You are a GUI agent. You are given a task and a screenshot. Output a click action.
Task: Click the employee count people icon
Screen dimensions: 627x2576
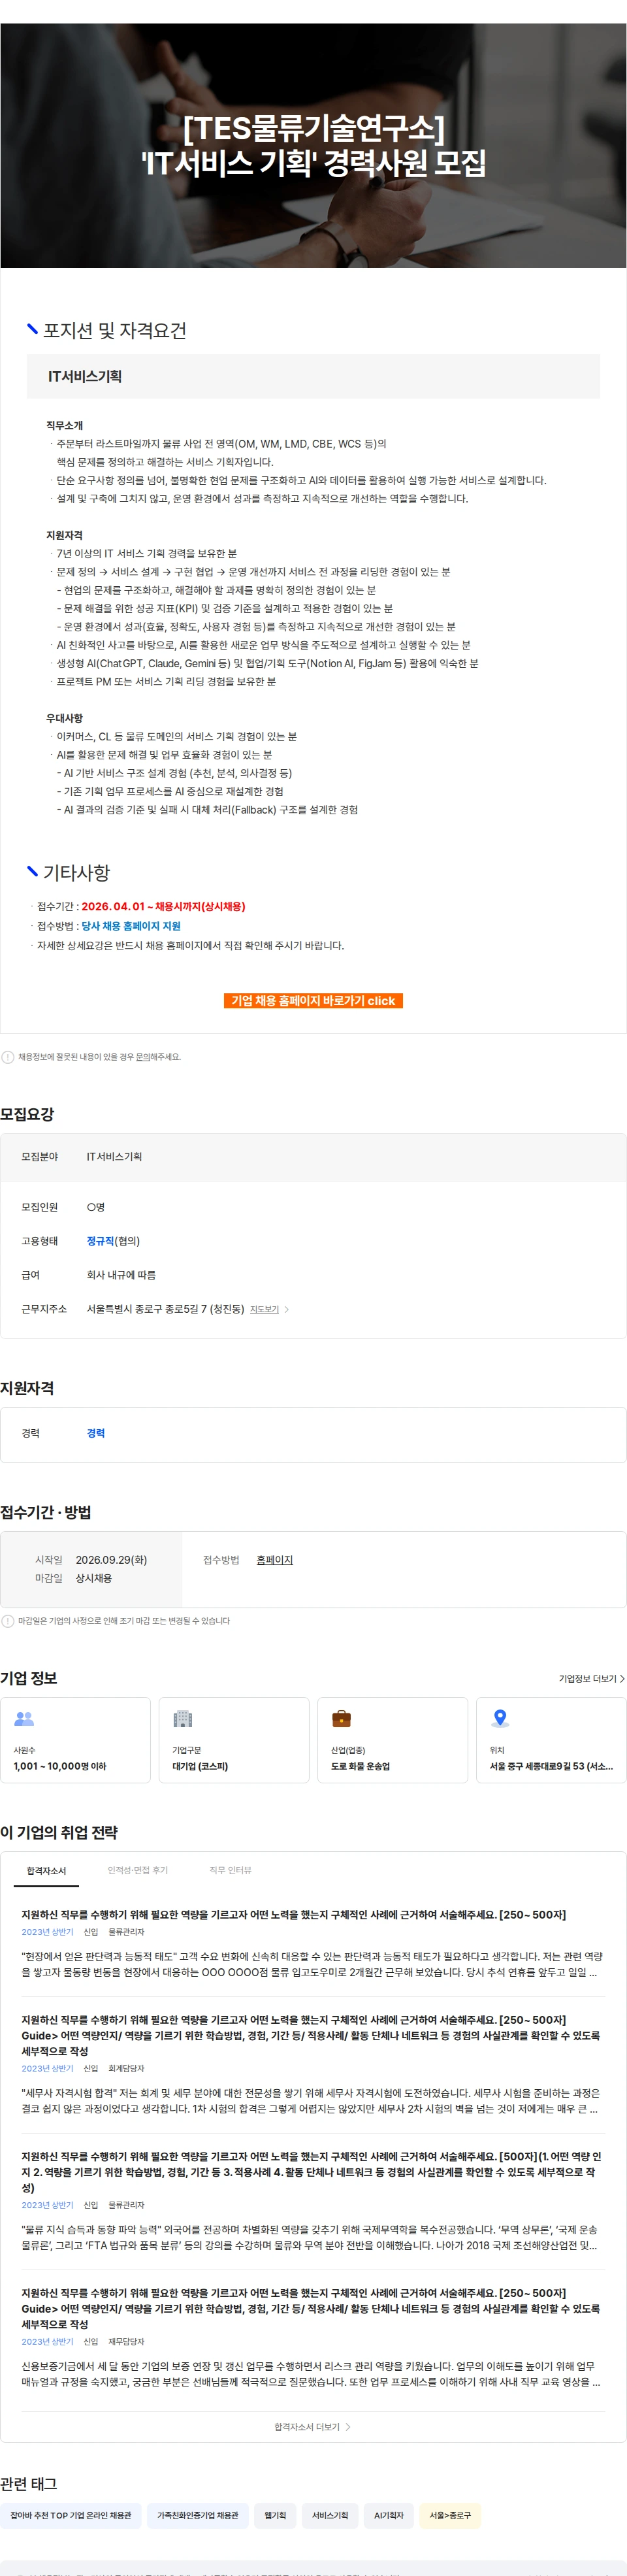[x=24, y=1719]
